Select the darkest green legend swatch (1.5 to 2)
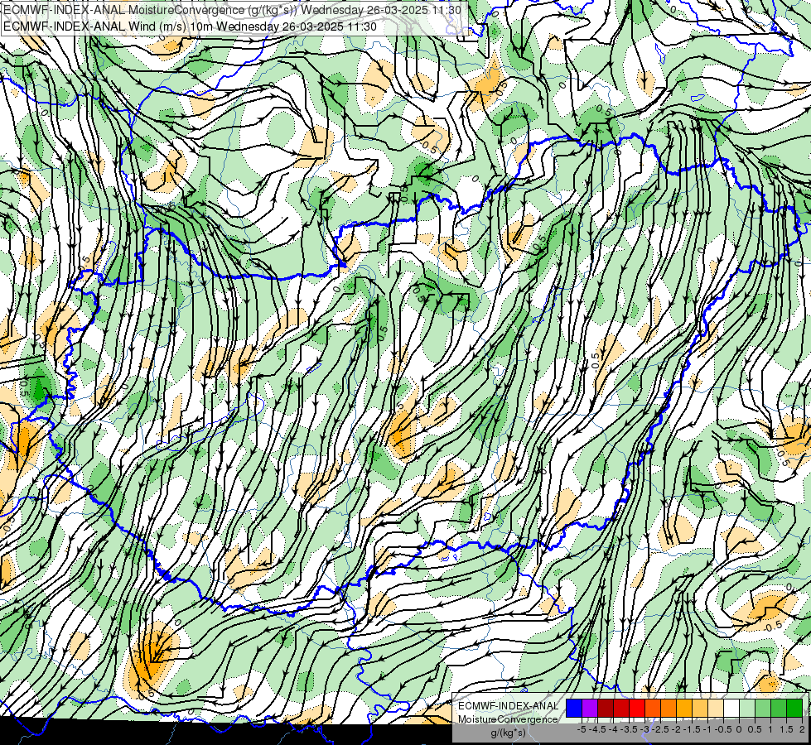 tap(794, 709)
